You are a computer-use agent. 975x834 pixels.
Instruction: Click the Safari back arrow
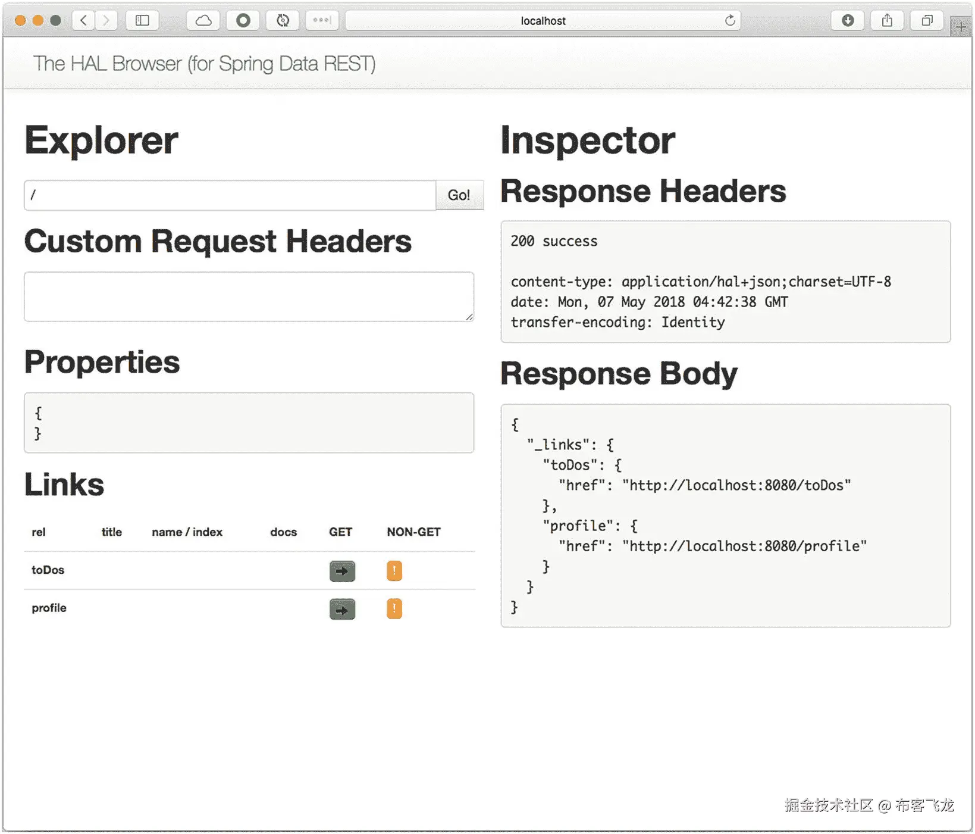coord(84,20)
